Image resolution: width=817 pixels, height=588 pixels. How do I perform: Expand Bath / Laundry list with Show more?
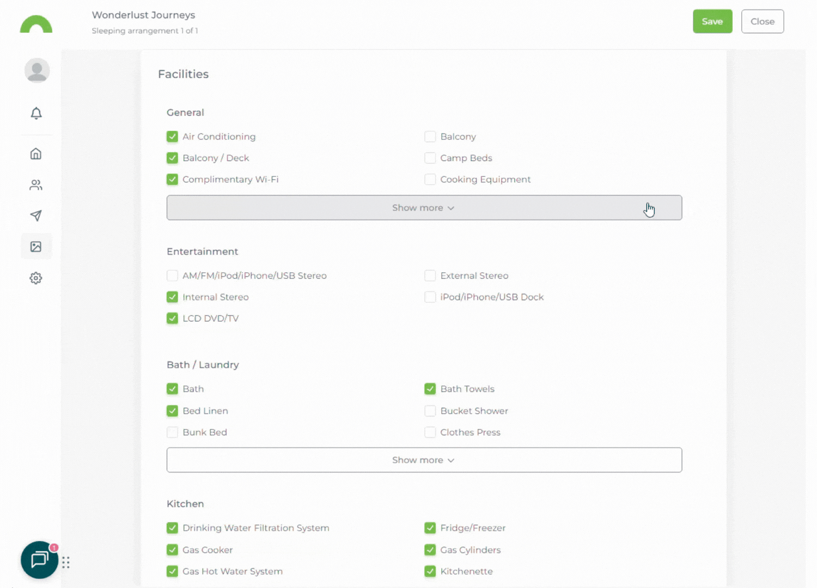424,460
